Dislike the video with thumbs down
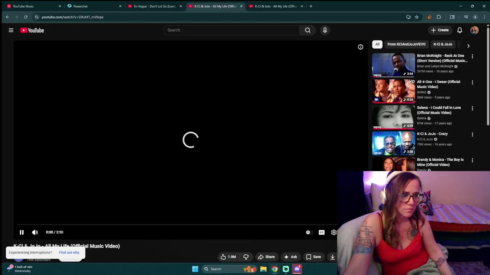Viewport: 490px width, 275px height. [x=246, y=257]
